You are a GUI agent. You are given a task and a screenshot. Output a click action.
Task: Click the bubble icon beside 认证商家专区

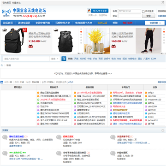113,137
